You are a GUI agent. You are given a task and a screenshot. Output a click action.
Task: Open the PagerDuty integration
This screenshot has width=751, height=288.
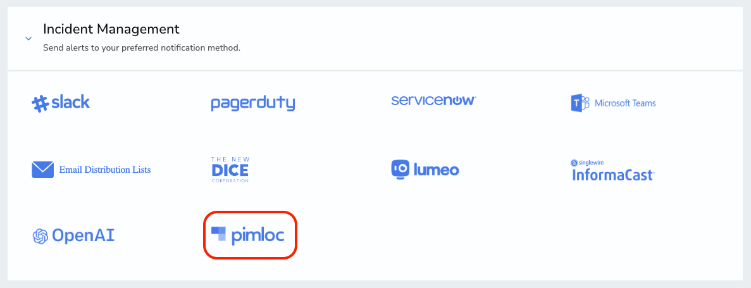pos(253,104)
